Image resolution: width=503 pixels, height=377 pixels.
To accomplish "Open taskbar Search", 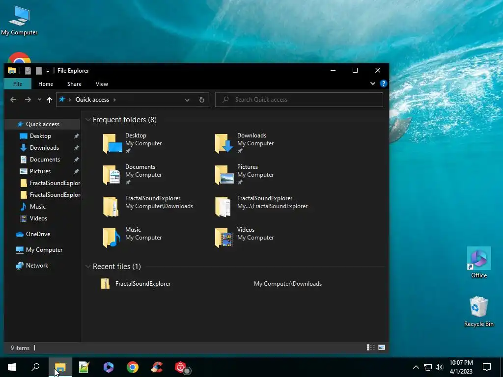I will click(x=35, y=367).
